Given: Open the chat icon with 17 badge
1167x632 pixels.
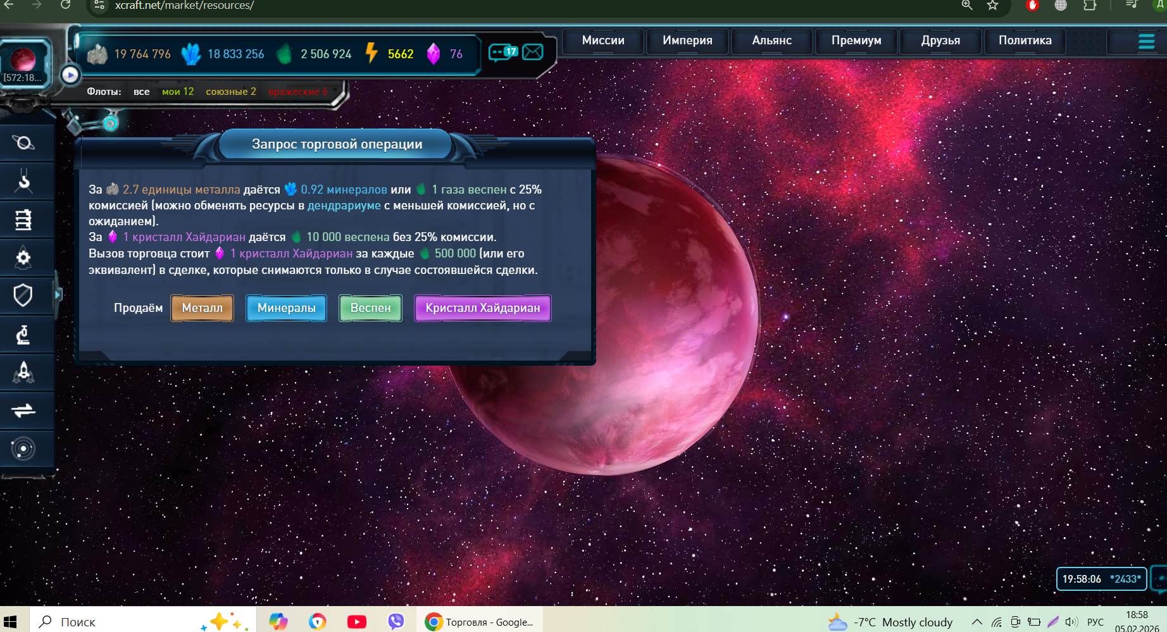Looking at the screenshot, I should click(x=502, y=53).
